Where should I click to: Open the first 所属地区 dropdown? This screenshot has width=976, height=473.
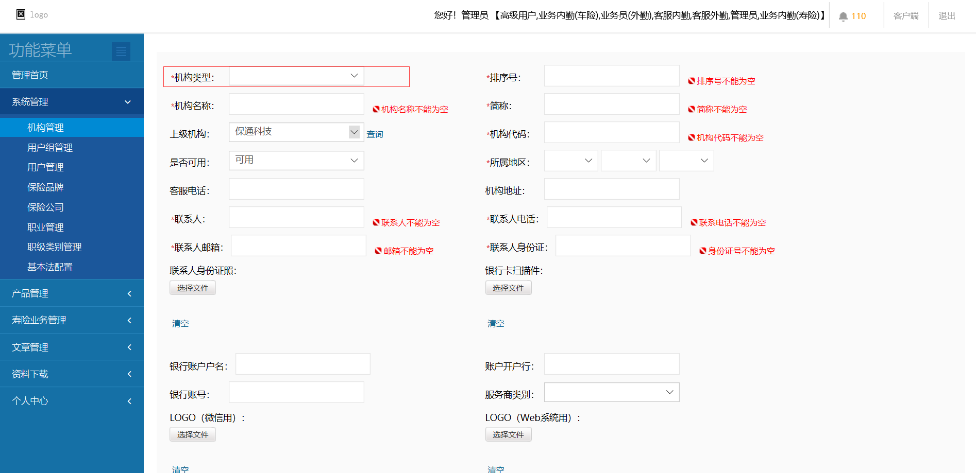(571, 161)
